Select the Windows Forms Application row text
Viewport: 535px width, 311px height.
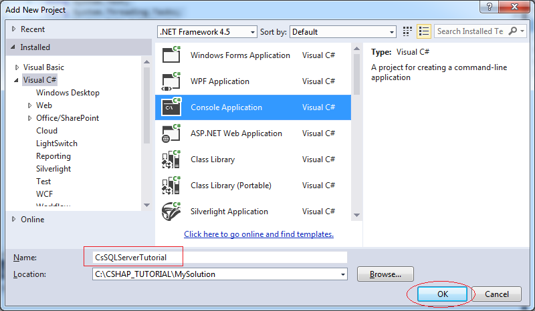[x=240, y=55]
